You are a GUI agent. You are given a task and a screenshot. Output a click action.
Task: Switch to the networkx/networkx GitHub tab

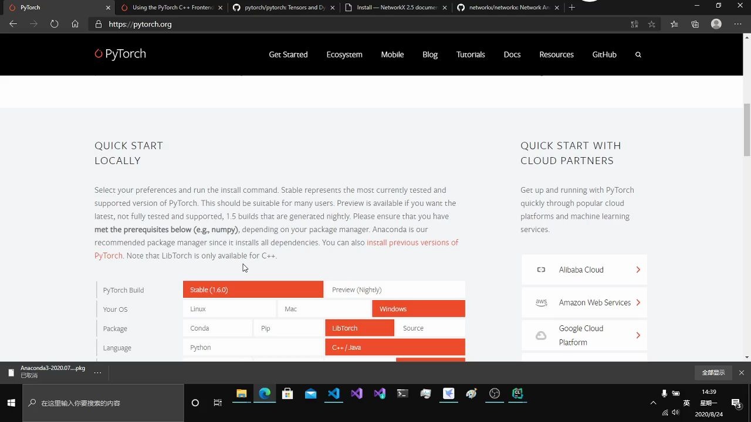pos(509,8)
